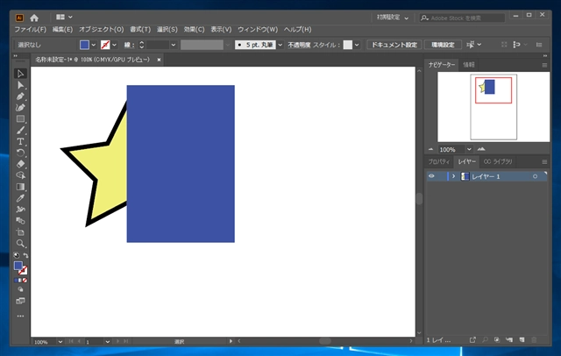The image size is (561, 356).
Task: Click the fill color box in toolbar
Action: tap(18, 266)
